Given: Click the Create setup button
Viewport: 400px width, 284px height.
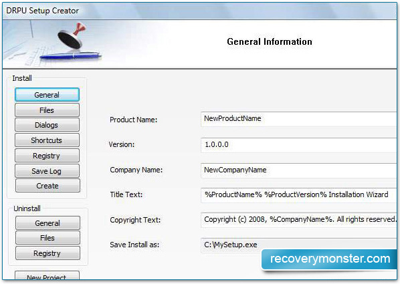Looking at the screenshot, I should (47, 186).
